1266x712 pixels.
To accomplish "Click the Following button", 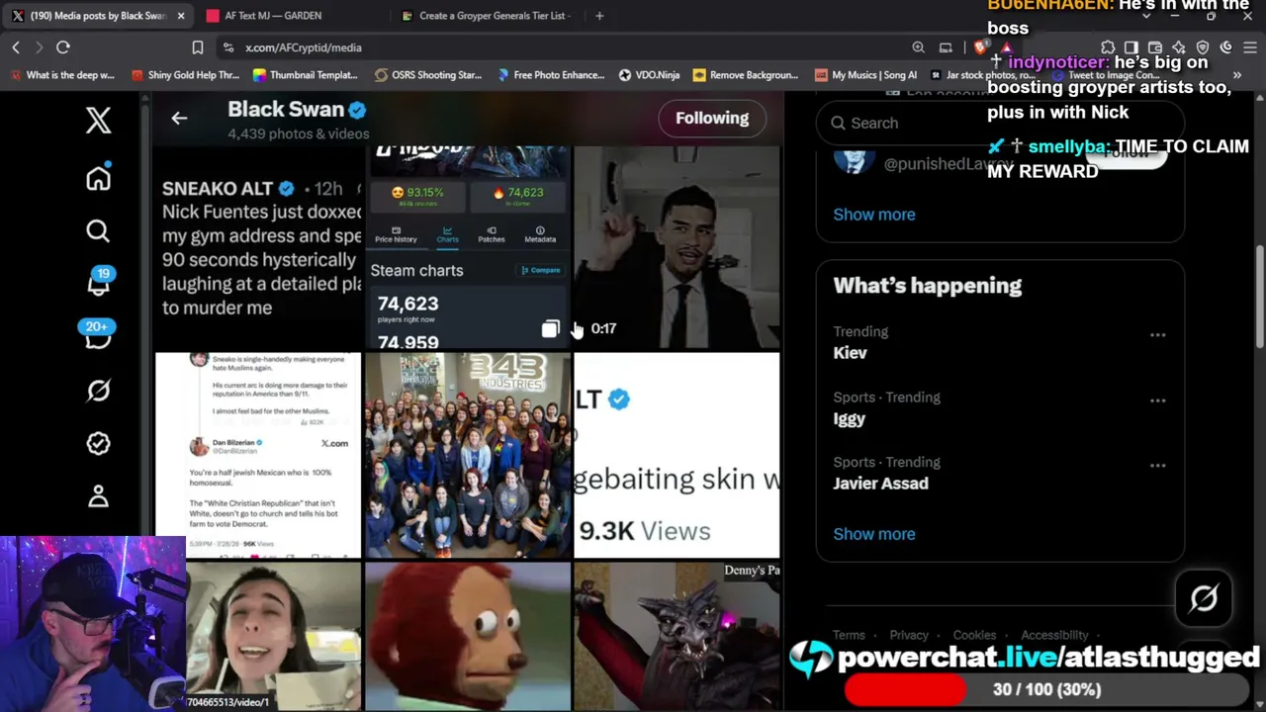I will (x=712, y=119).
